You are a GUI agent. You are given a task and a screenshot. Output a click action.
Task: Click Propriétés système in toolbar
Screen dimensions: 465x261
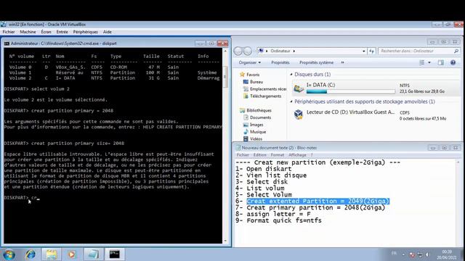pos(316,62)
